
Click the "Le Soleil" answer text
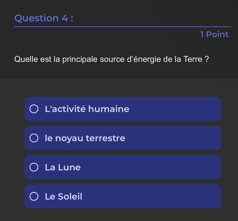point(63,197)
